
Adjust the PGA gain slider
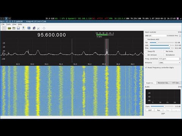(x=162, y=48)
